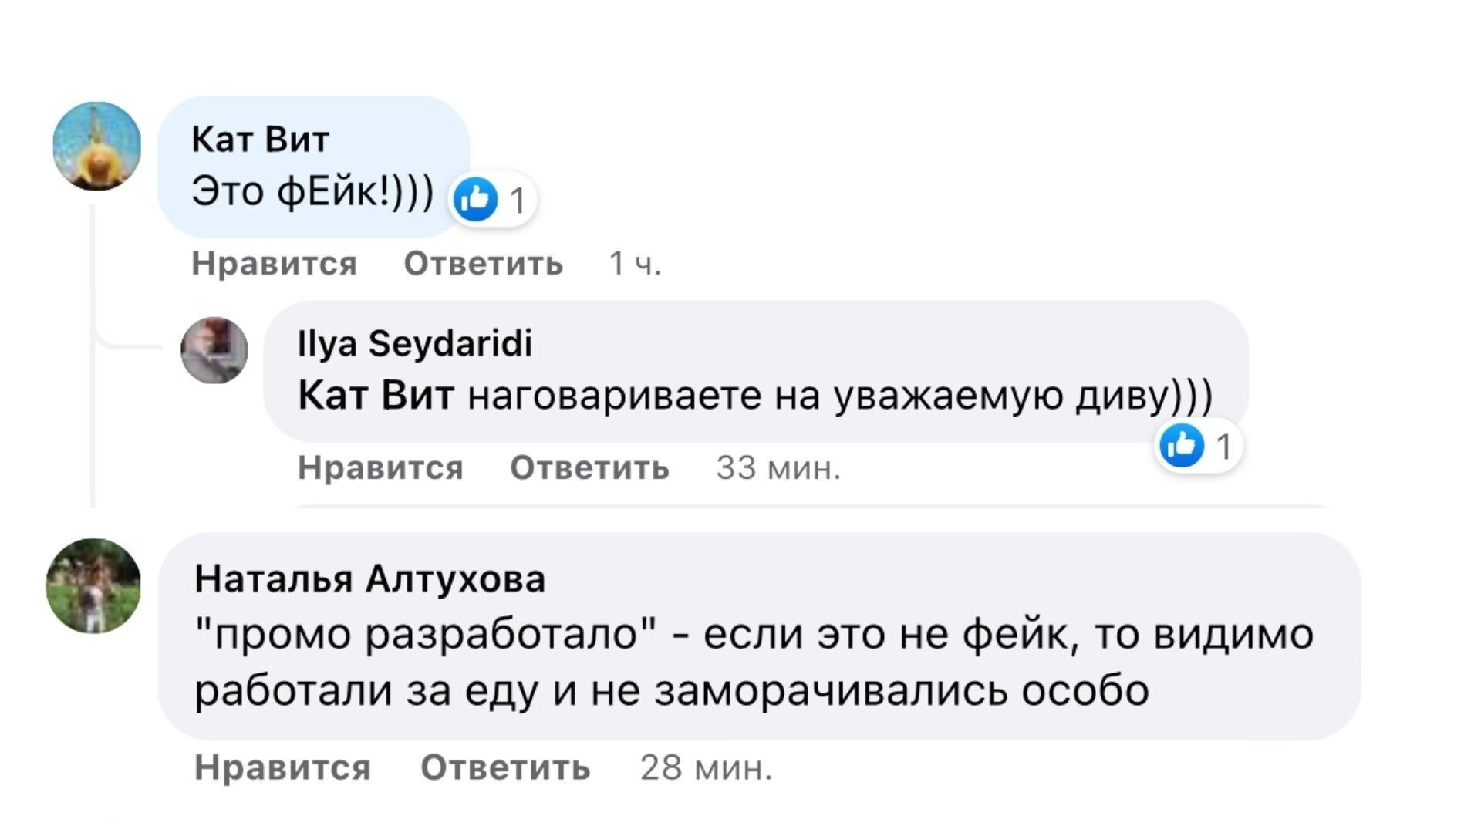Open Кат Вит's profile avatar
The image size is (1481, 833).
(x=97, y=146)
